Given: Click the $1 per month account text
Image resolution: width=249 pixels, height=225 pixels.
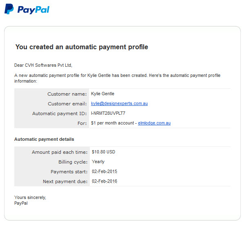Looking at the screenshot, I should [x=112, y=123].
